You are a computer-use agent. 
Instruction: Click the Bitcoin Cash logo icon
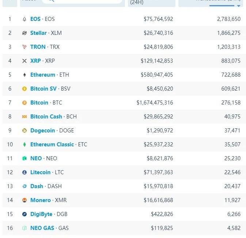coord(24,117)
